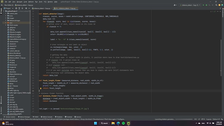Open run configuration dropdown distance_detect - Copy (1)
The height and width of the screenshot is (126, 224).
[190, 5]
